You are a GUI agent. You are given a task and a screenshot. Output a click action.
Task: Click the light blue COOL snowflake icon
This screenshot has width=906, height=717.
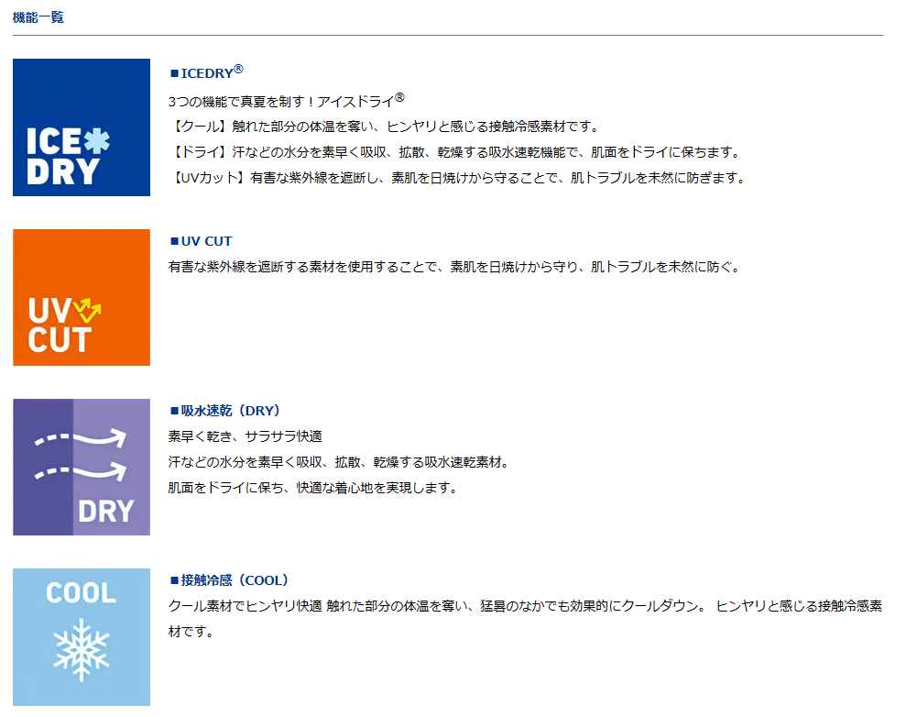pos(82,636)
